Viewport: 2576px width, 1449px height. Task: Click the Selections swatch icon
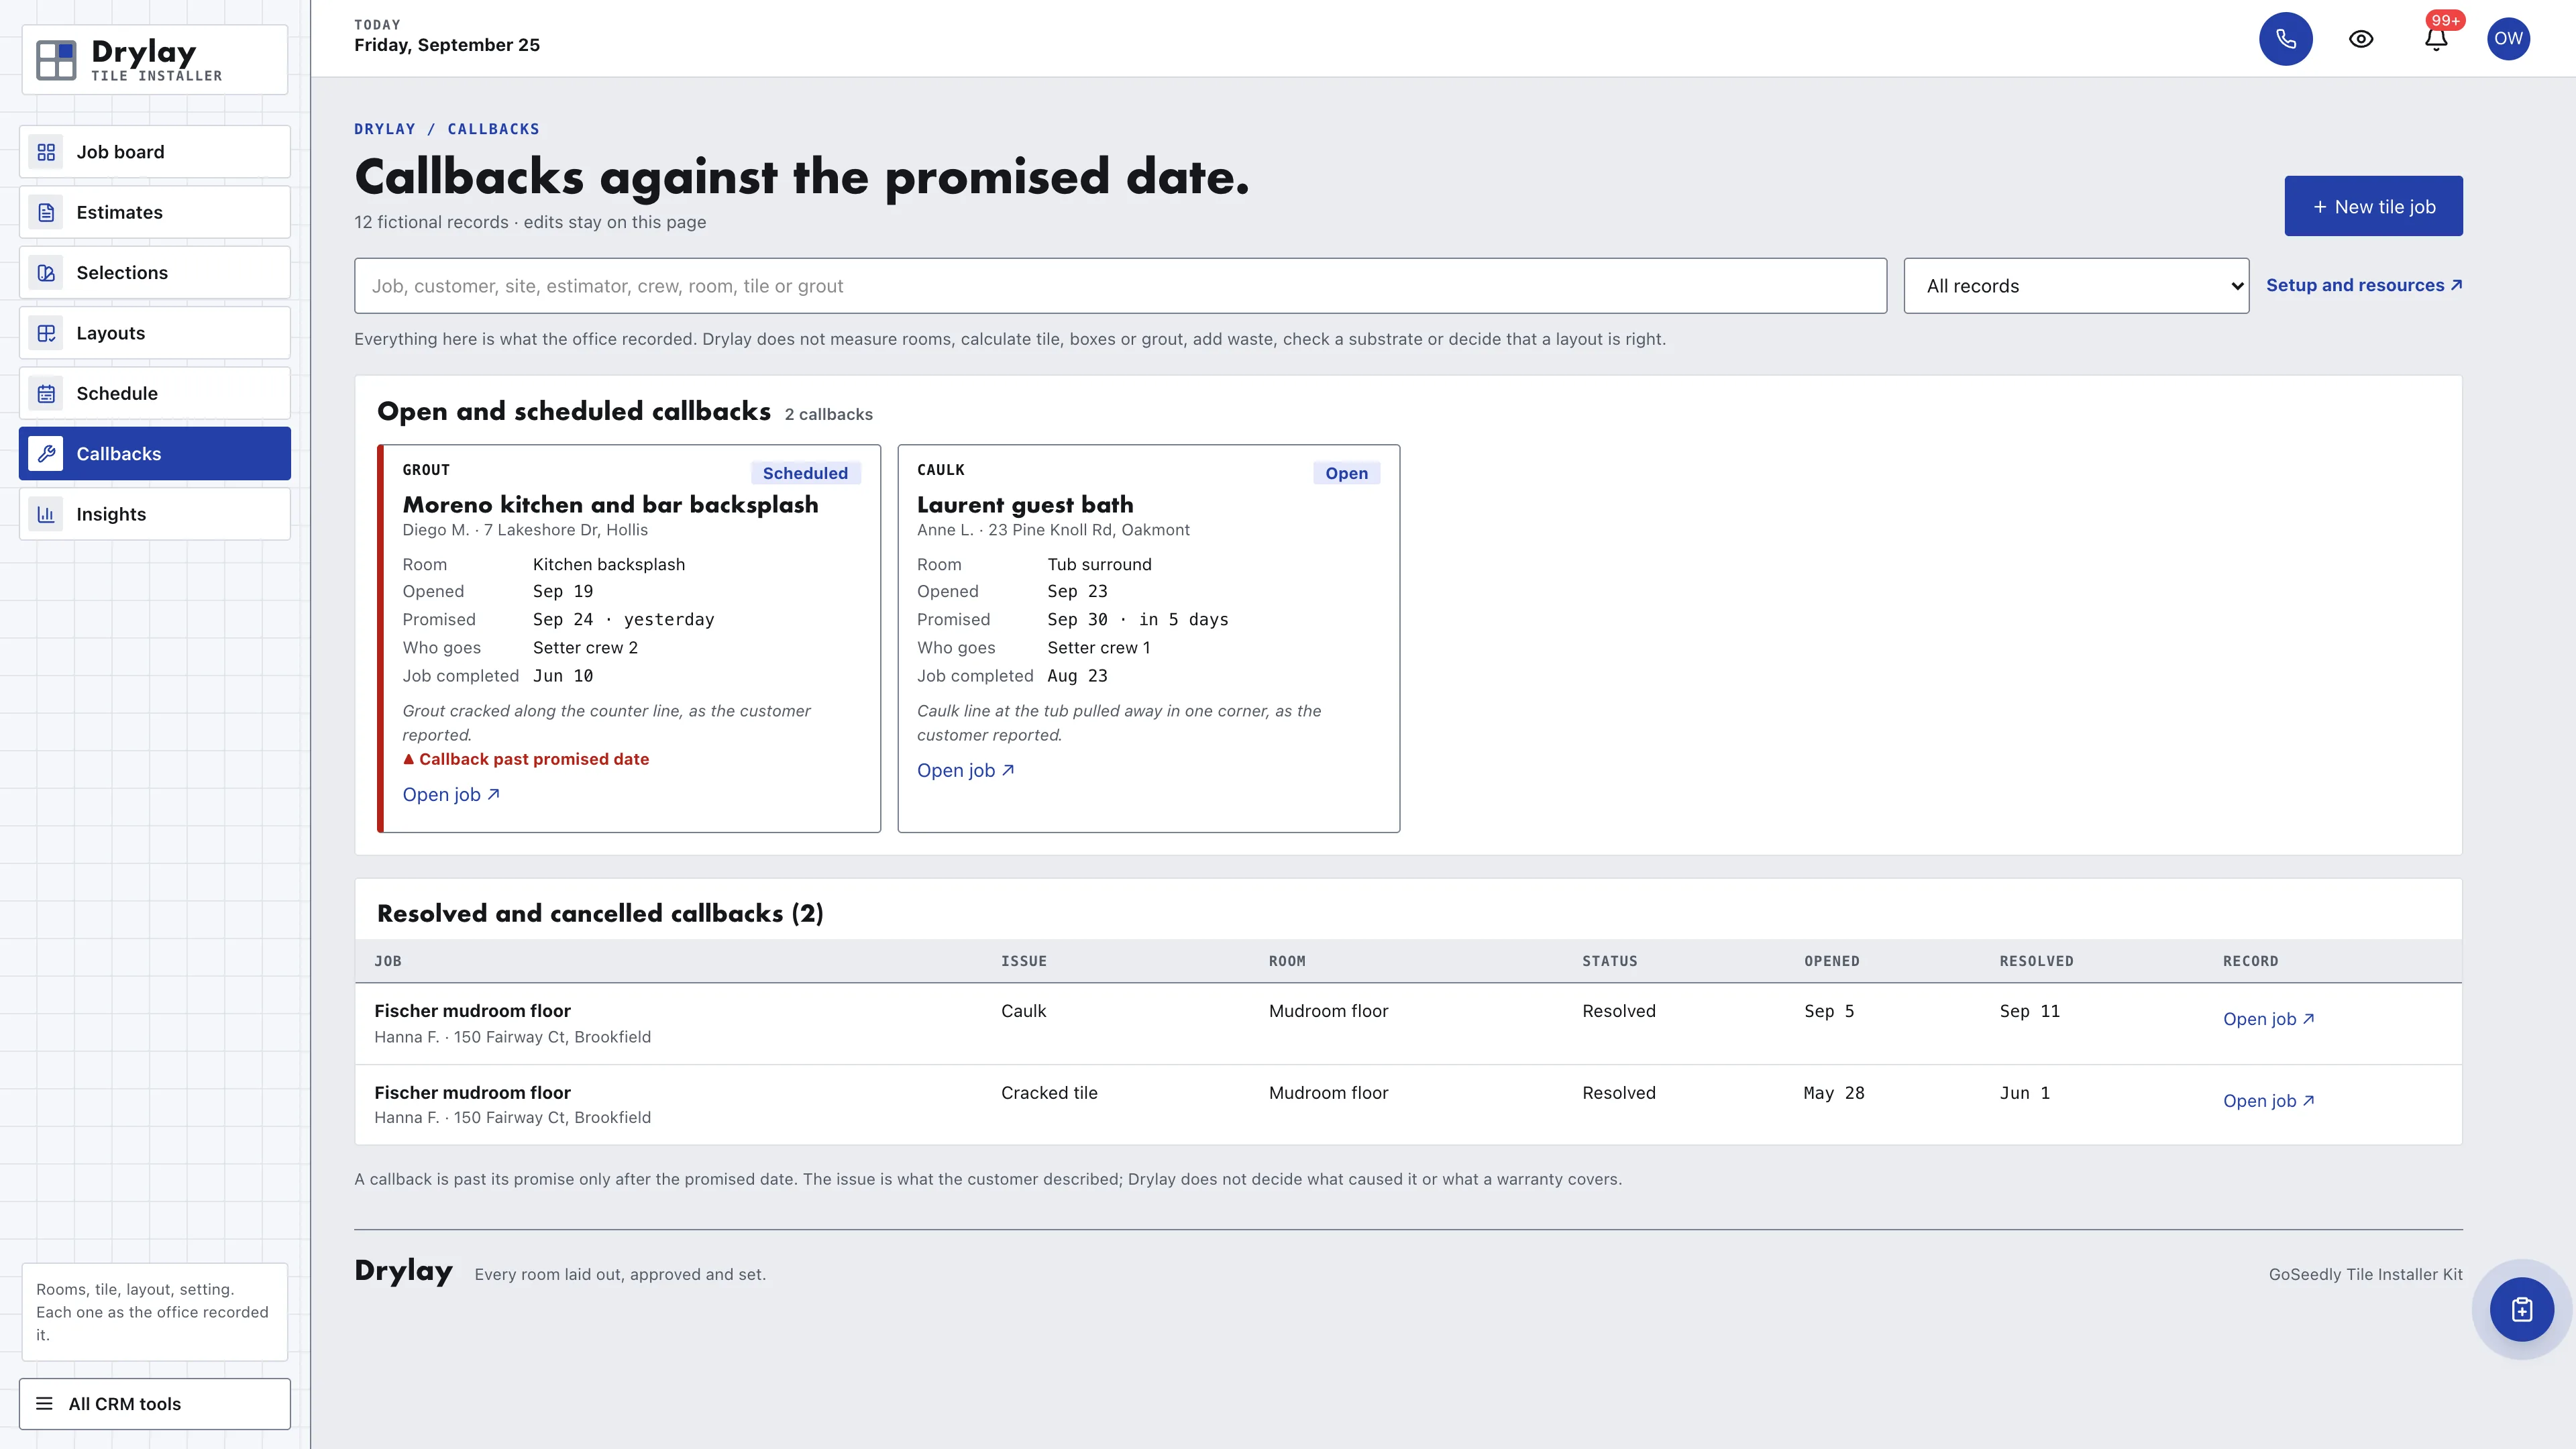(x=46, y=273)
